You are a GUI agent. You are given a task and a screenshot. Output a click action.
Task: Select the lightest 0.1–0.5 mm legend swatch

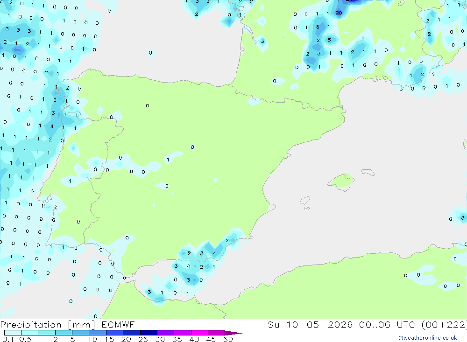[x=13, y=333]
